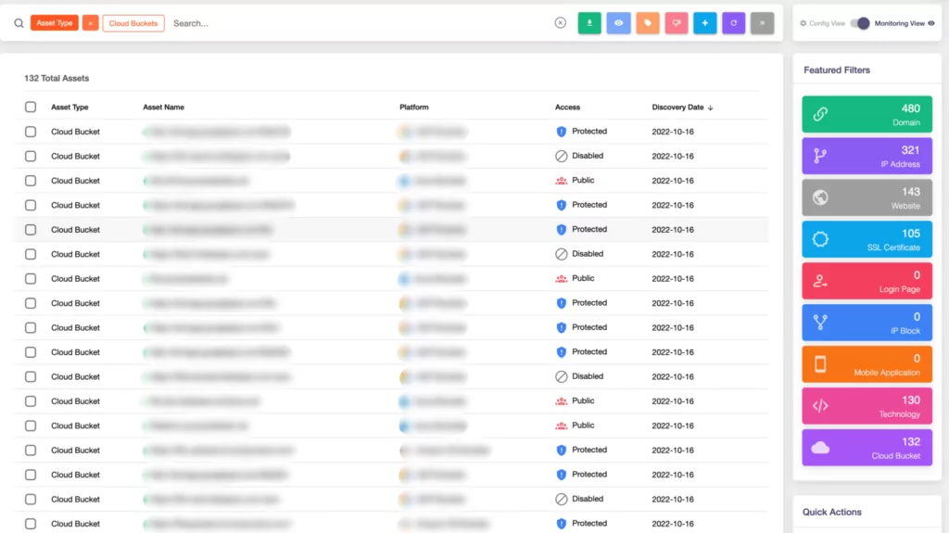Click the Cloud Buckets filter value chip
The width and height of the screenshot is (949, 533).
pyautogui.click(x=133, y=23)
